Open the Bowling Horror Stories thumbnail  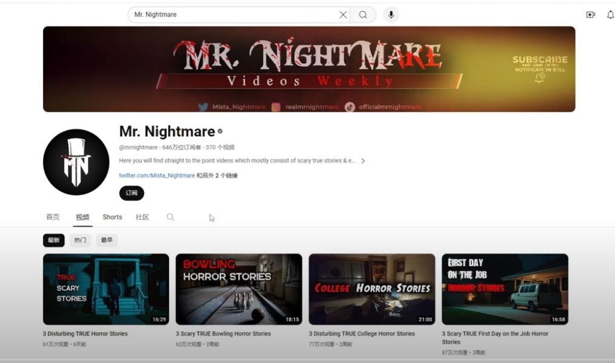[x=239, y=289]
